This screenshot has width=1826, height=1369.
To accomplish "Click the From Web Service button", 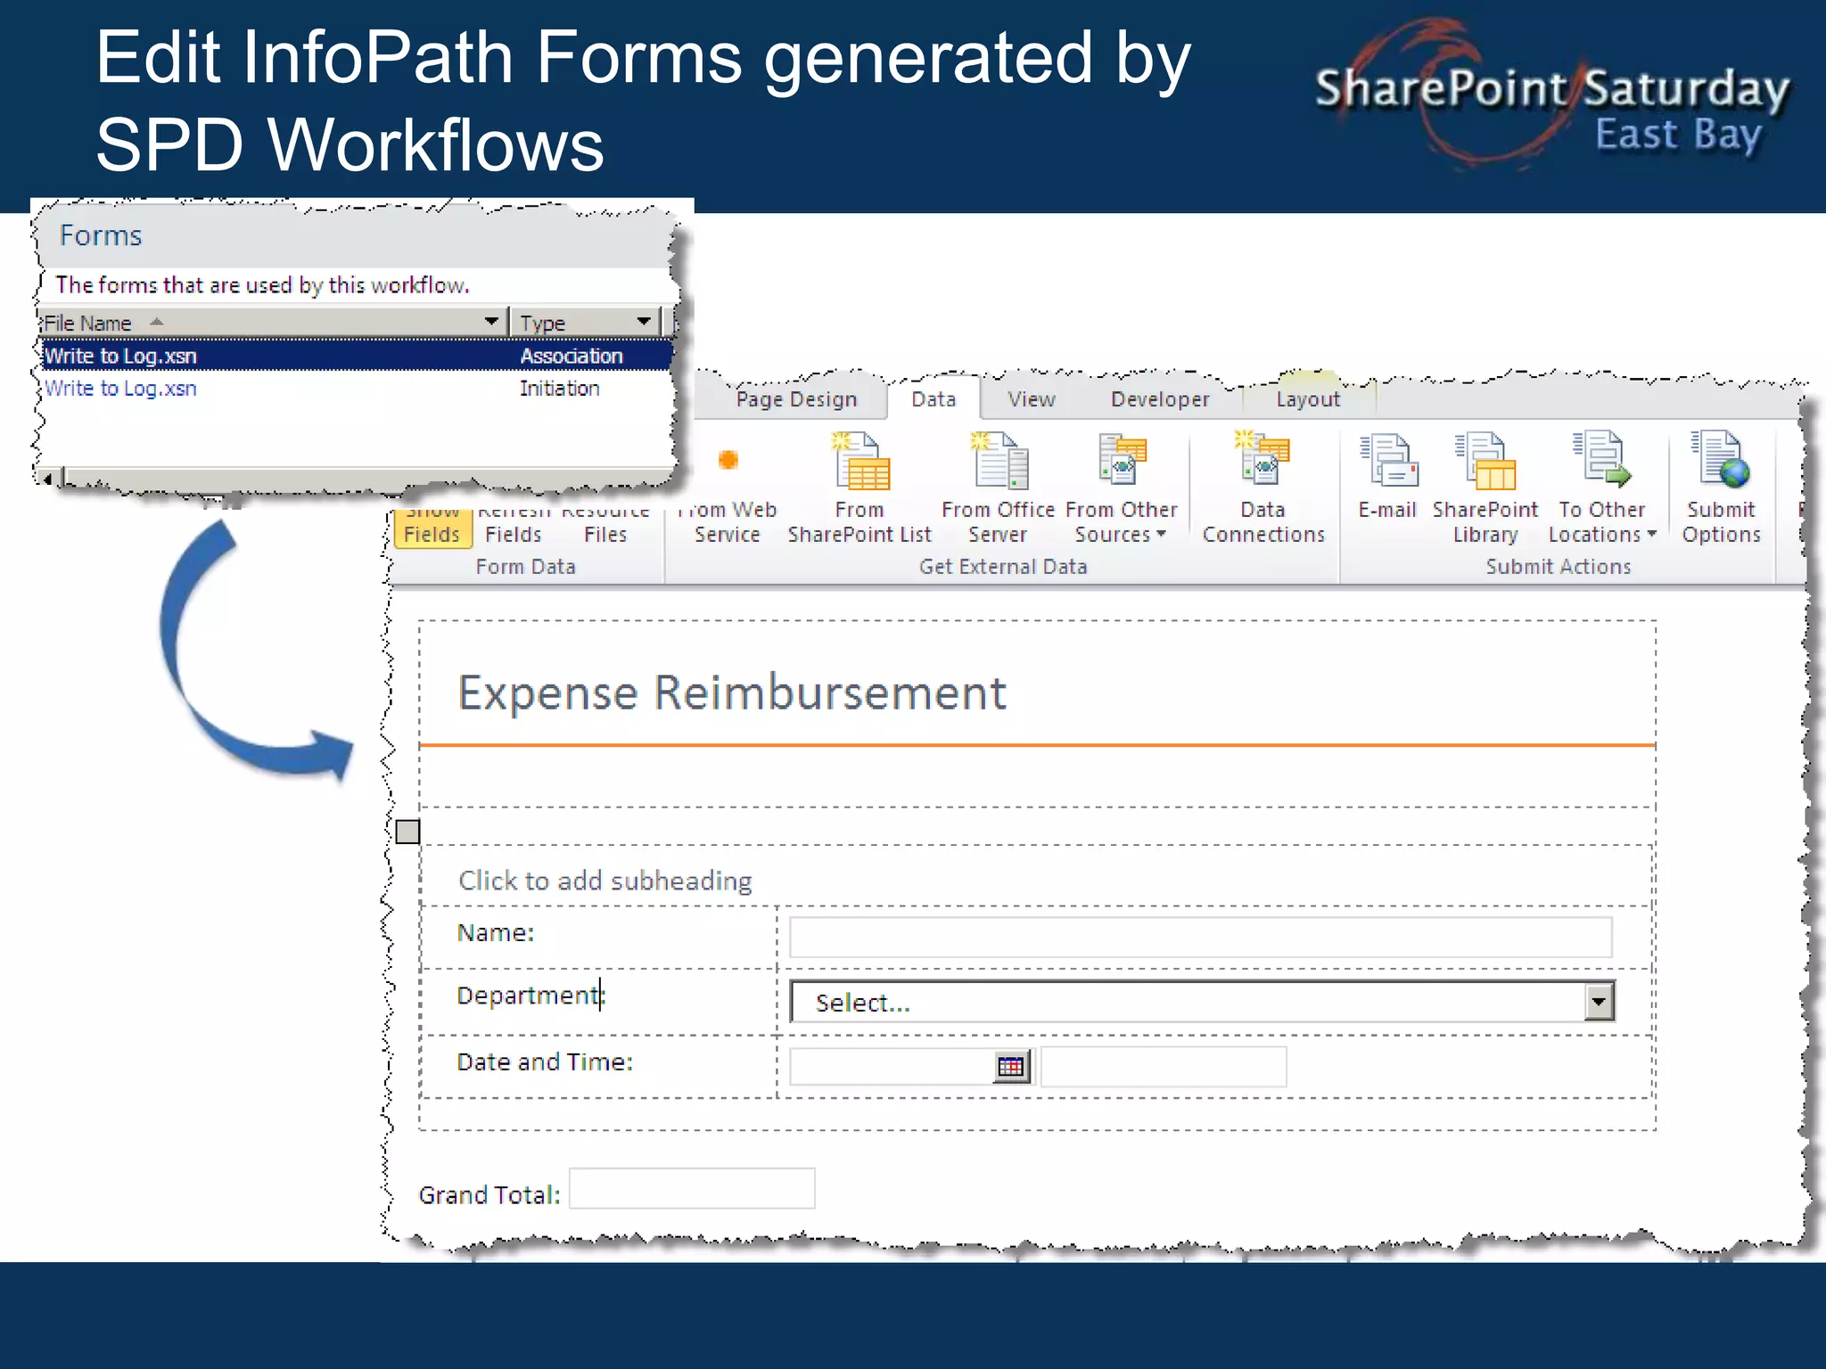I will [x=728, y=490].
